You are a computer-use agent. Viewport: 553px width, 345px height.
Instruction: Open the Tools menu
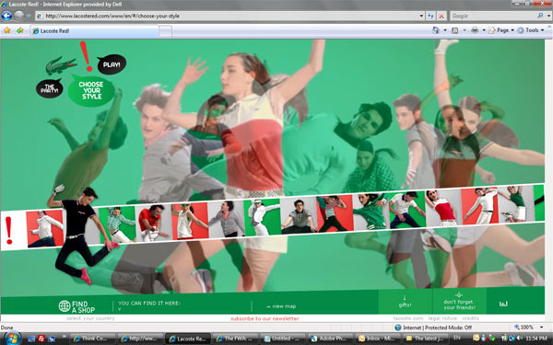tap(531, 30)
